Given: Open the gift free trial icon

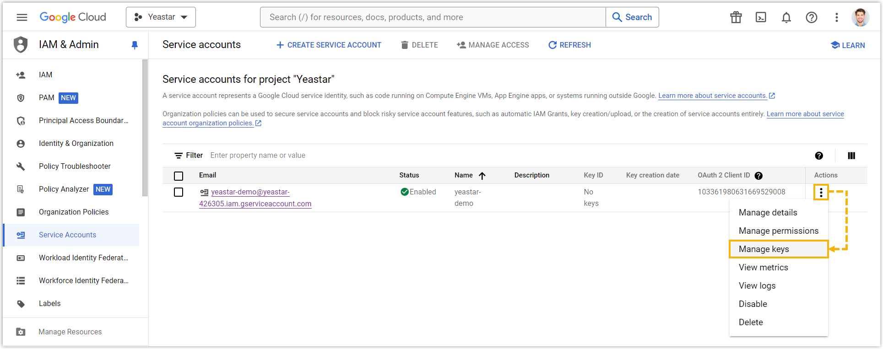Looking at the screenshot, I should point(736,17).
